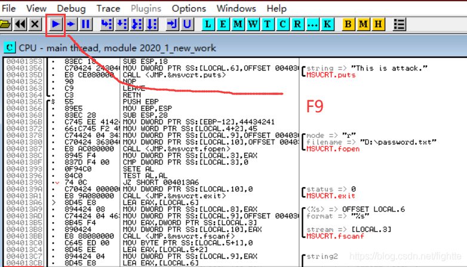Image resolution: width=467 pixels, height=267 pixels.
Task: Click the Trace over icon
Action: click(152, 24)
